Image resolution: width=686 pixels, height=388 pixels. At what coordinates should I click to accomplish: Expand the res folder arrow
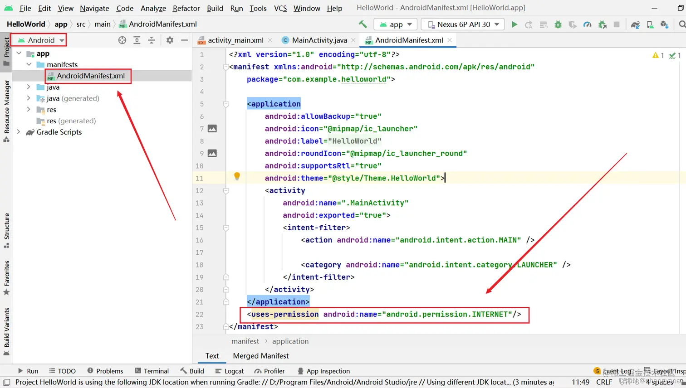[29, 110]
